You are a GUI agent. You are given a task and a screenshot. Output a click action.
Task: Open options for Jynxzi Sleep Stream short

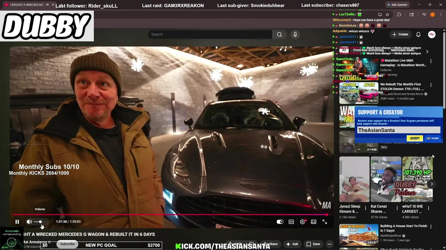pyautogui.click(x=366, y=208)
